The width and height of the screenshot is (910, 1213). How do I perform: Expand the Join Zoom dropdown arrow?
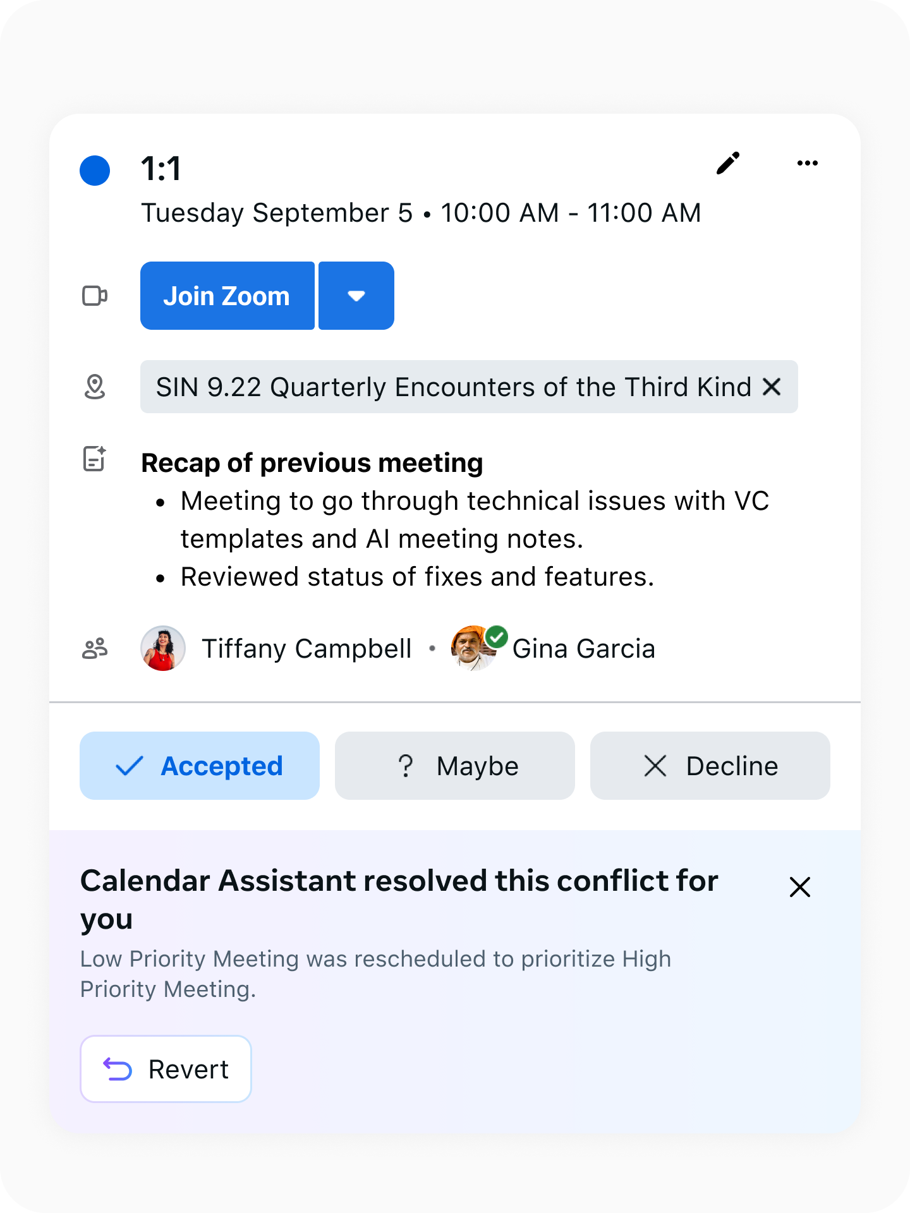(x=356, y=295)
